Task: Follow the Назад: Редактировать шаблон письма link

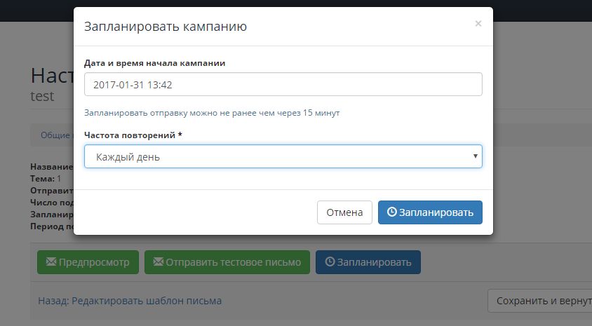Action: point(130,301)
